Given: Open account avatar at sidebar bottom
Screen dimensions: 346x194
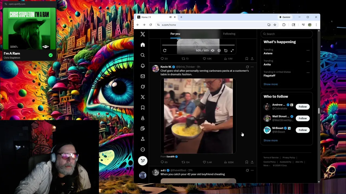Looking at the screenshot, I should [143, 175].
